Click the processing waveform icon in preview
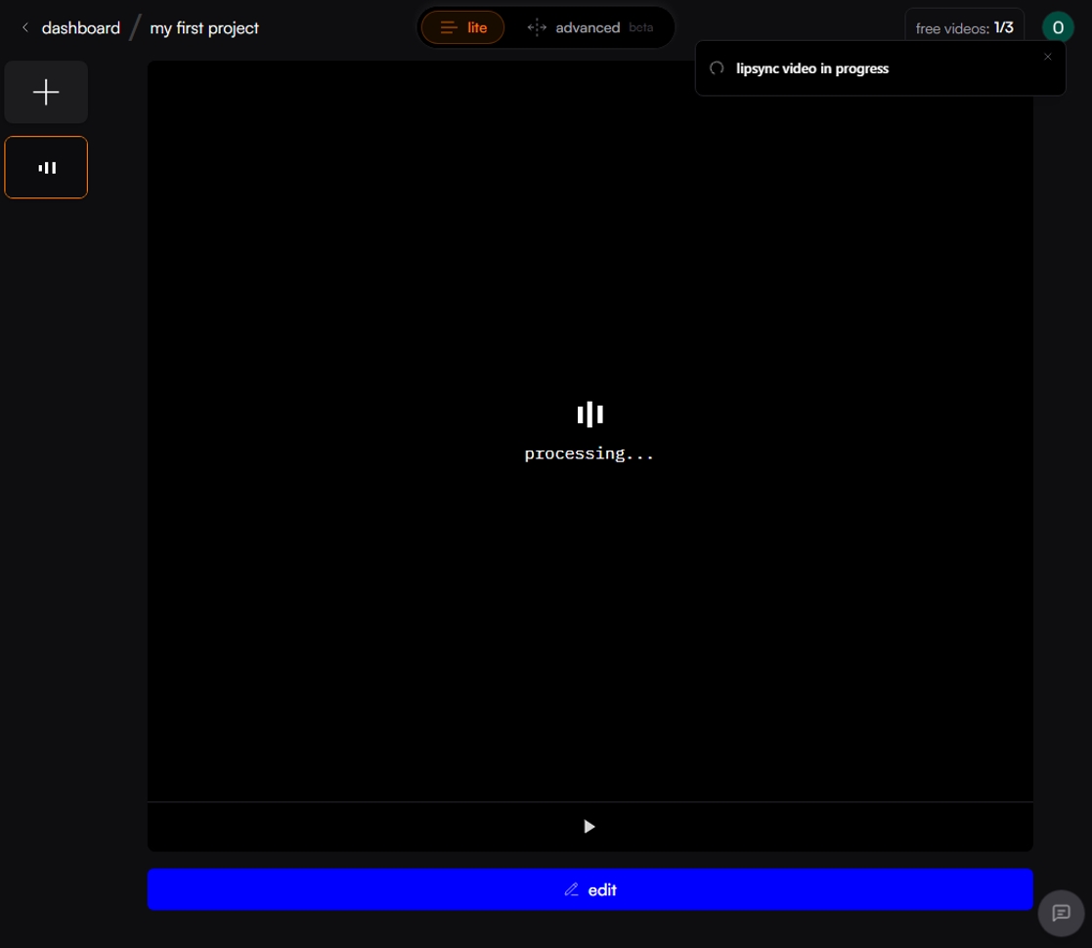Viewport: 1092px width, 948px height. point(590,414)
